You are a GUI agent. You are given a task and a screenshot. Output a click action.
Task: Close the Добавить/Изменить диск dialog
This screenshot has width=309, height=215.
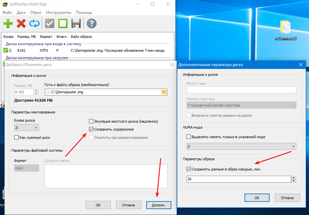(x=172, y=65)
